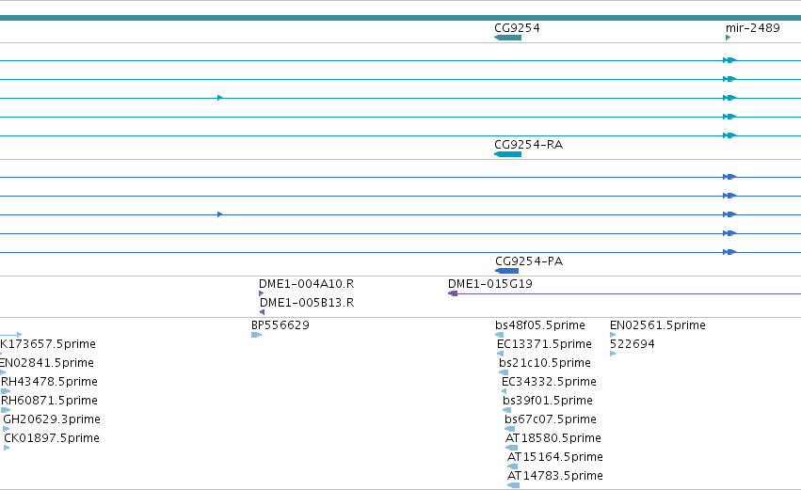This screenshot has height=490, width=801.
Task: Select the CG9254-PA protein glyph
Action: click(506, 271)
